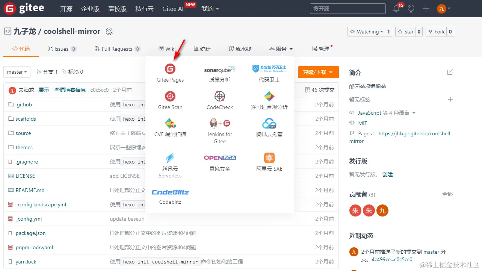Image resolution: width=482 pixels, height=271 pixels.
Task: View the 46 次提交 commit history
Action: click(320, 90)
